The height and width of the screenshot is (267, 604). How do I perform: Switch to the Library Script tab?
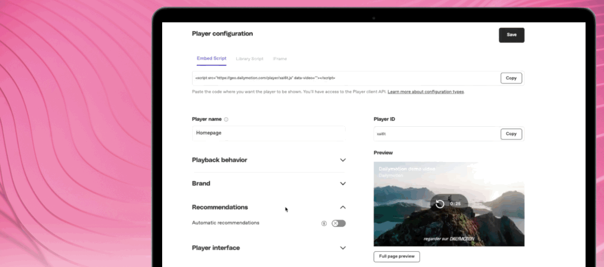249,59
